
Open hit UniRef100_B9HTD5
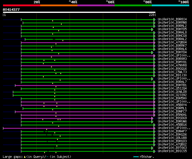(172, 29)
